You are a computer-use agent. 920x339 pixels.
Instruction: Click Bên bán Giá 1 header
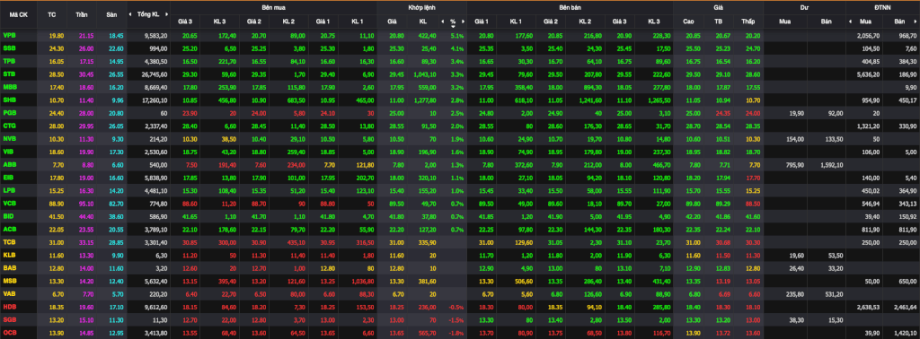[482, 22]
